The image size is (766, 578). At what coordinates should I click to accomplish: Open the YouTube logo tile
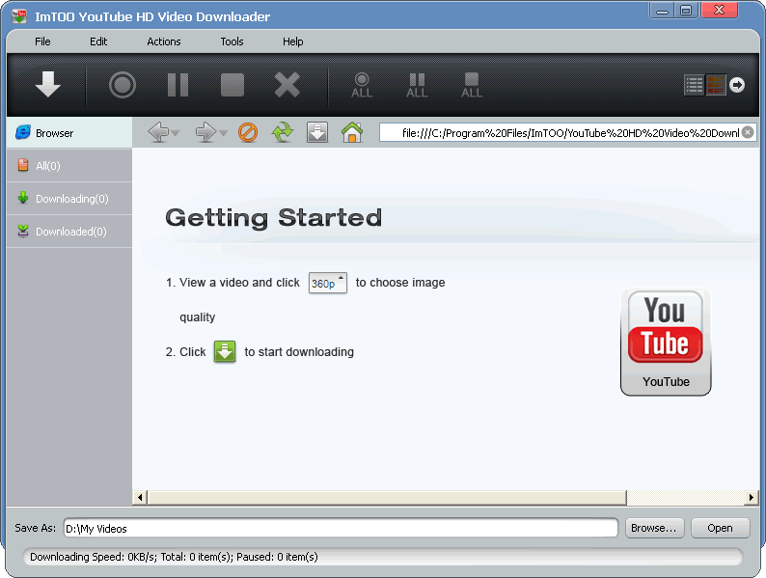666,342
